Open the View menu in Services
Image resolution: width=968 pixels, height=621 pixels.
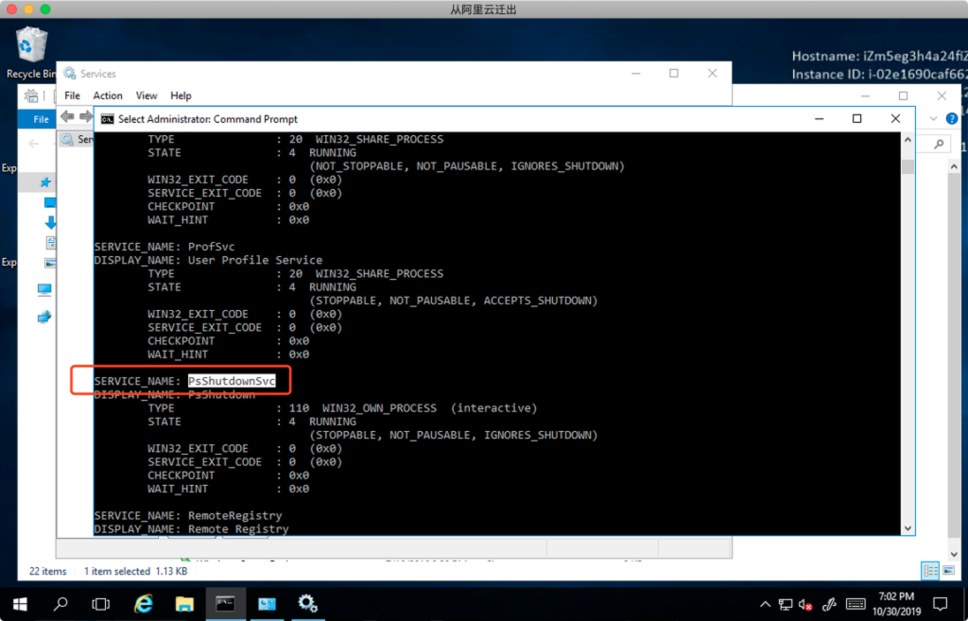147,95
